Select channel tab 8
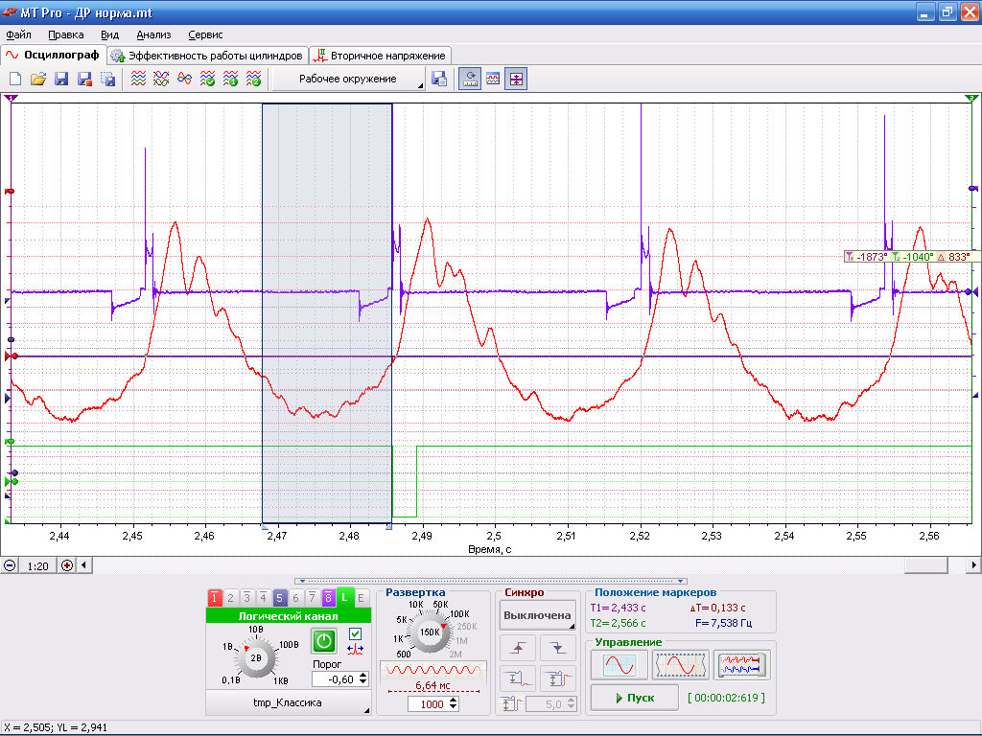The width and height of the screenshot is (982, 736). (x=328, y=598)
